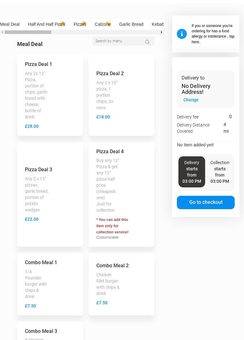The height and width of the screenshot is (340, 244).
Task: Click the blue allergy info icon
Action: (x=182, y=34)
